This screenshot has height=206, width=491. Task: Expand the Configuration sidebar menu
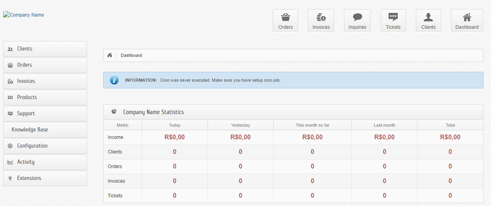click(45, 146)
